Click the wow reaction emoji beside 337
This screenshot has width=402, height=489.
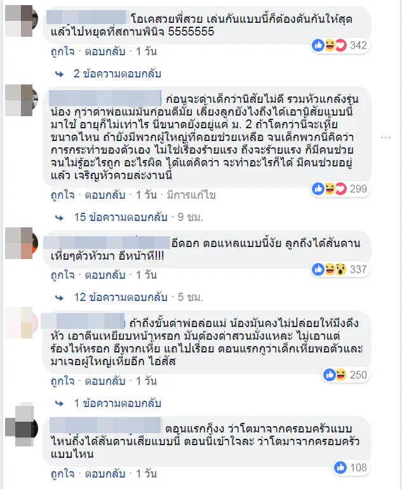[341, 269]
